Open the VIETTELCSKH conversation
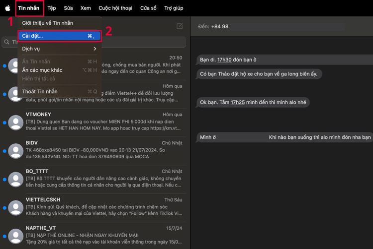Image resolution: width=373 pixels, height=249 pixels. click(x=94, y=208)
